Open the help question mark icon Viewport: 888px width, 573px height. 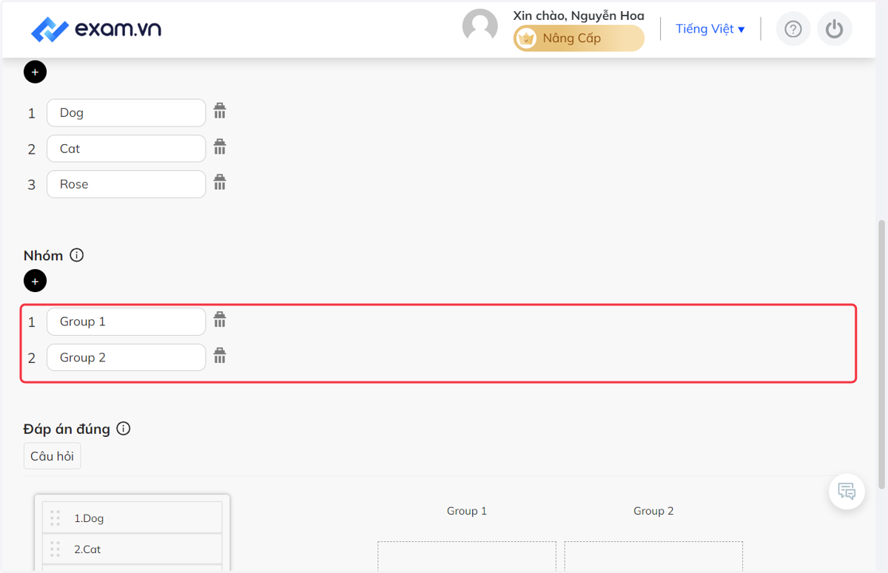click(793, 30)
